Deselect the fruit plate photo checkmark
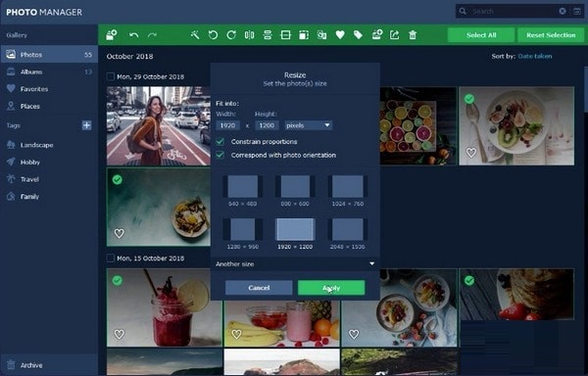The width and height of the screenshot is (588, 376). point(469,99)
